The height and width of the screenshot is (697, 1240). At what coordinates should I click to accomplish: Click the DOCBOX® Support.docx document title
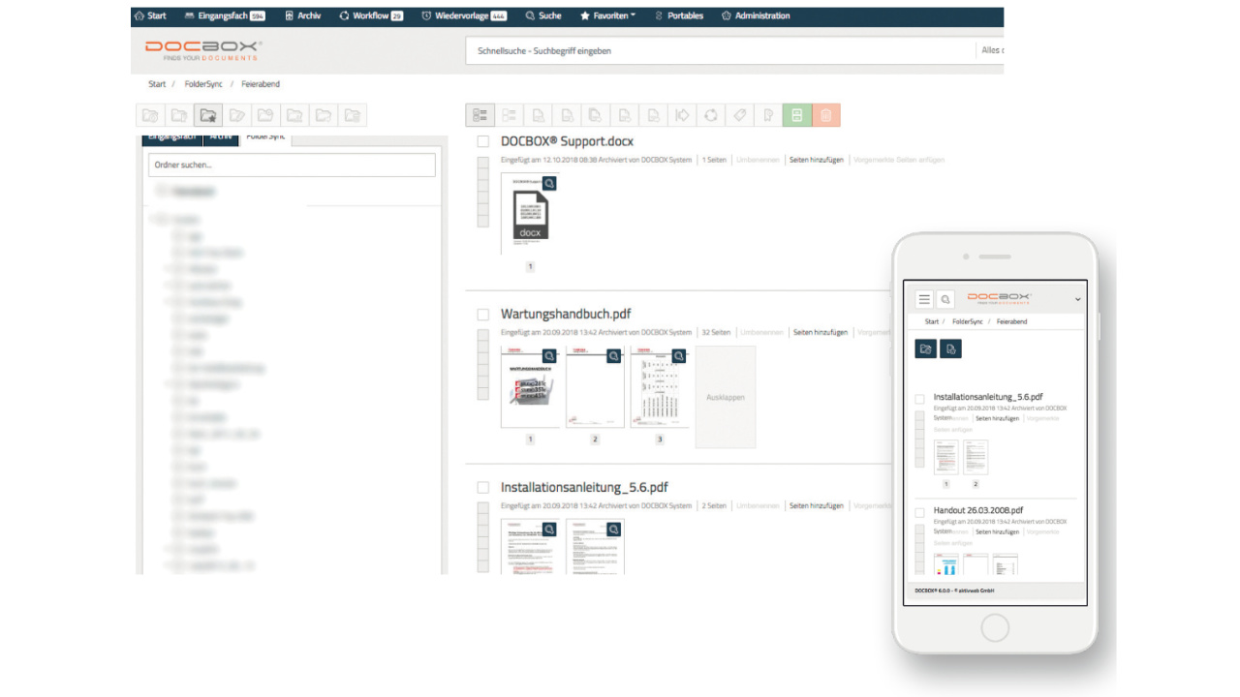[568, 141]
